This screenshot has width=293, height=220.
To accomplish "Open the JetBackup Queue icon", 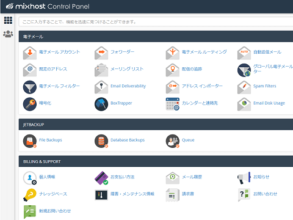I will [173, 141].
